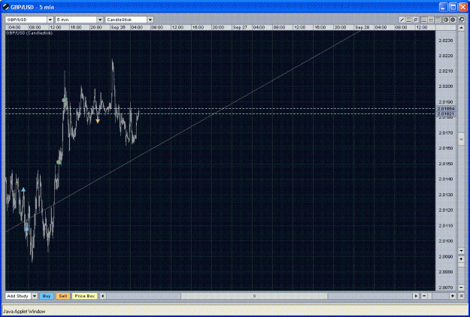
Task: Click the Sell button
Action: click(63, 296)
